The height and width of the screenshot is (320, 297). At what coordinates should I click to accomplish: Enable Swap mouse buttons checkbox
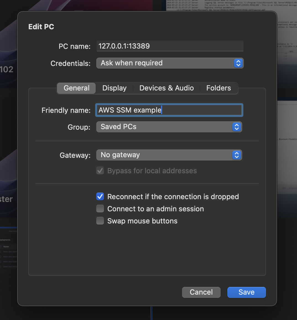click(100, 221)
